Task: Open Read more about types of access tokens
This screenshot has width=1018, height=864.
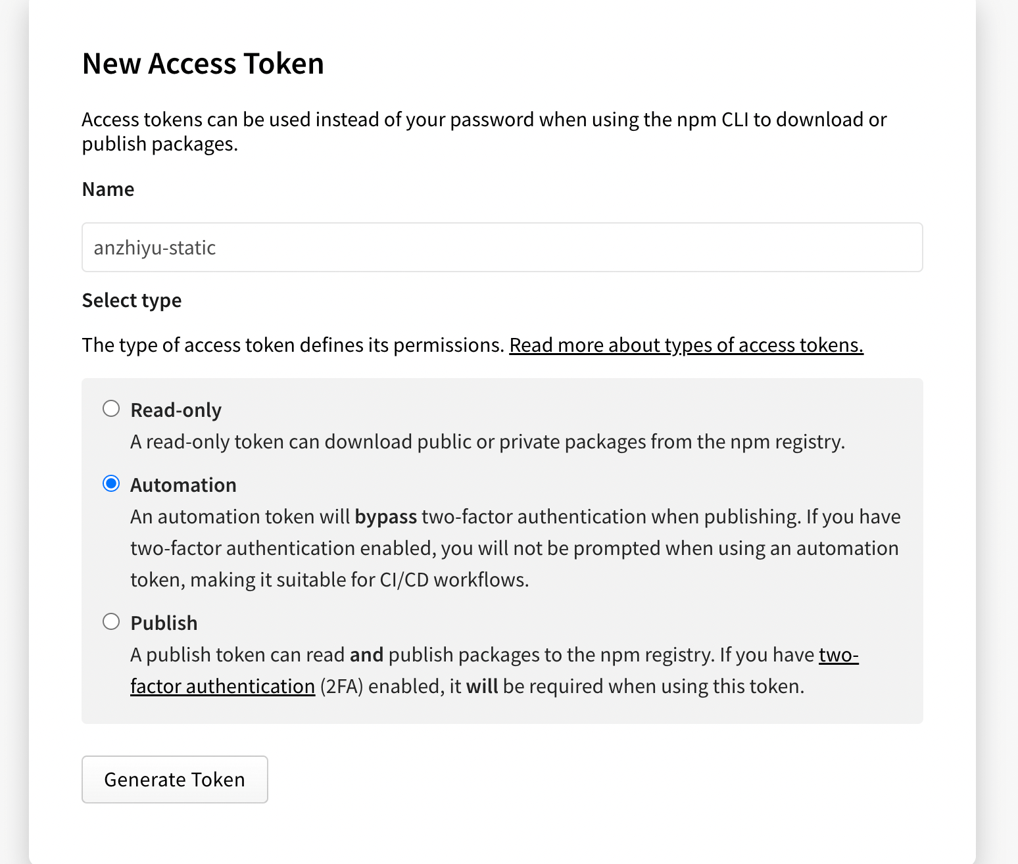Action: tap(686, 345)
